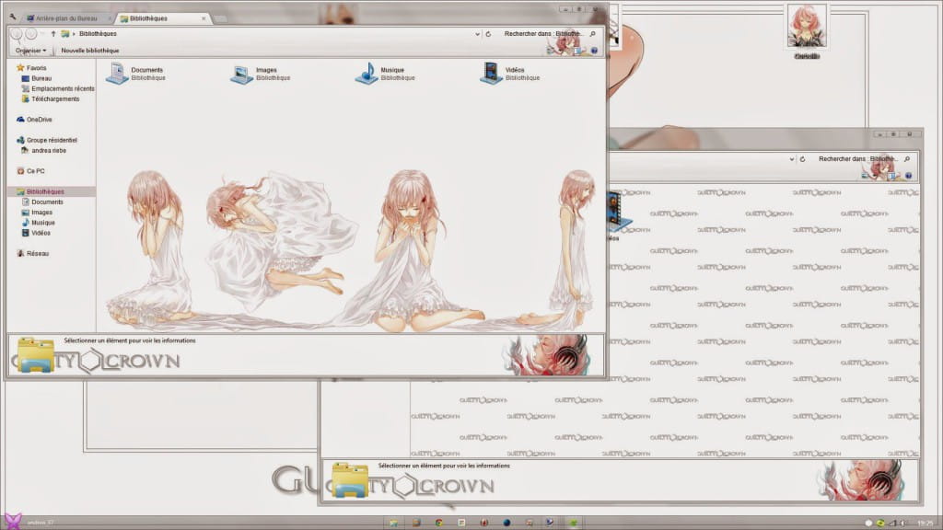Image resolution: width=943 pixels, height=530 pixels.
Task: Expand the Organiser dropdown menu
Action: pyautogui.click(x=30, y=51)
